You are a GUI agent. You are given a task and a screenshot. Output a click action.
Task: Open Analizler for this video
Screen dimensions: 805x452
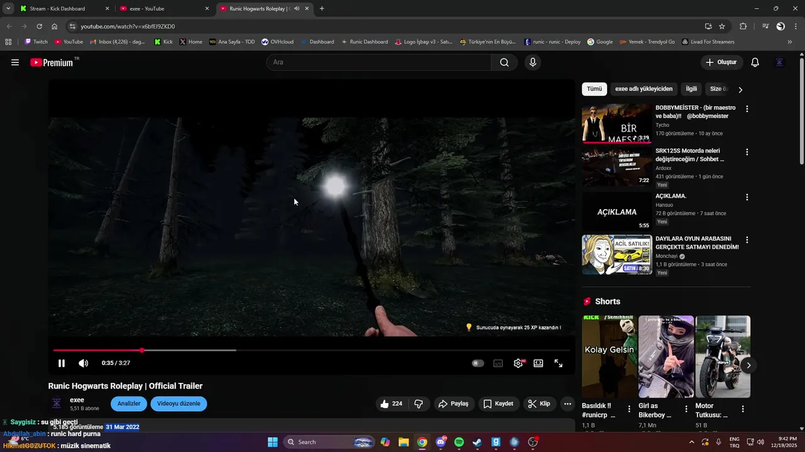(129, 404)
